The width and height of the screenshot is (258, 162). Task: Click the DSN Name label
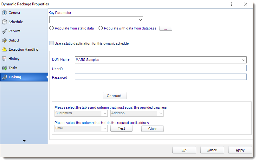tap(61, 59)
